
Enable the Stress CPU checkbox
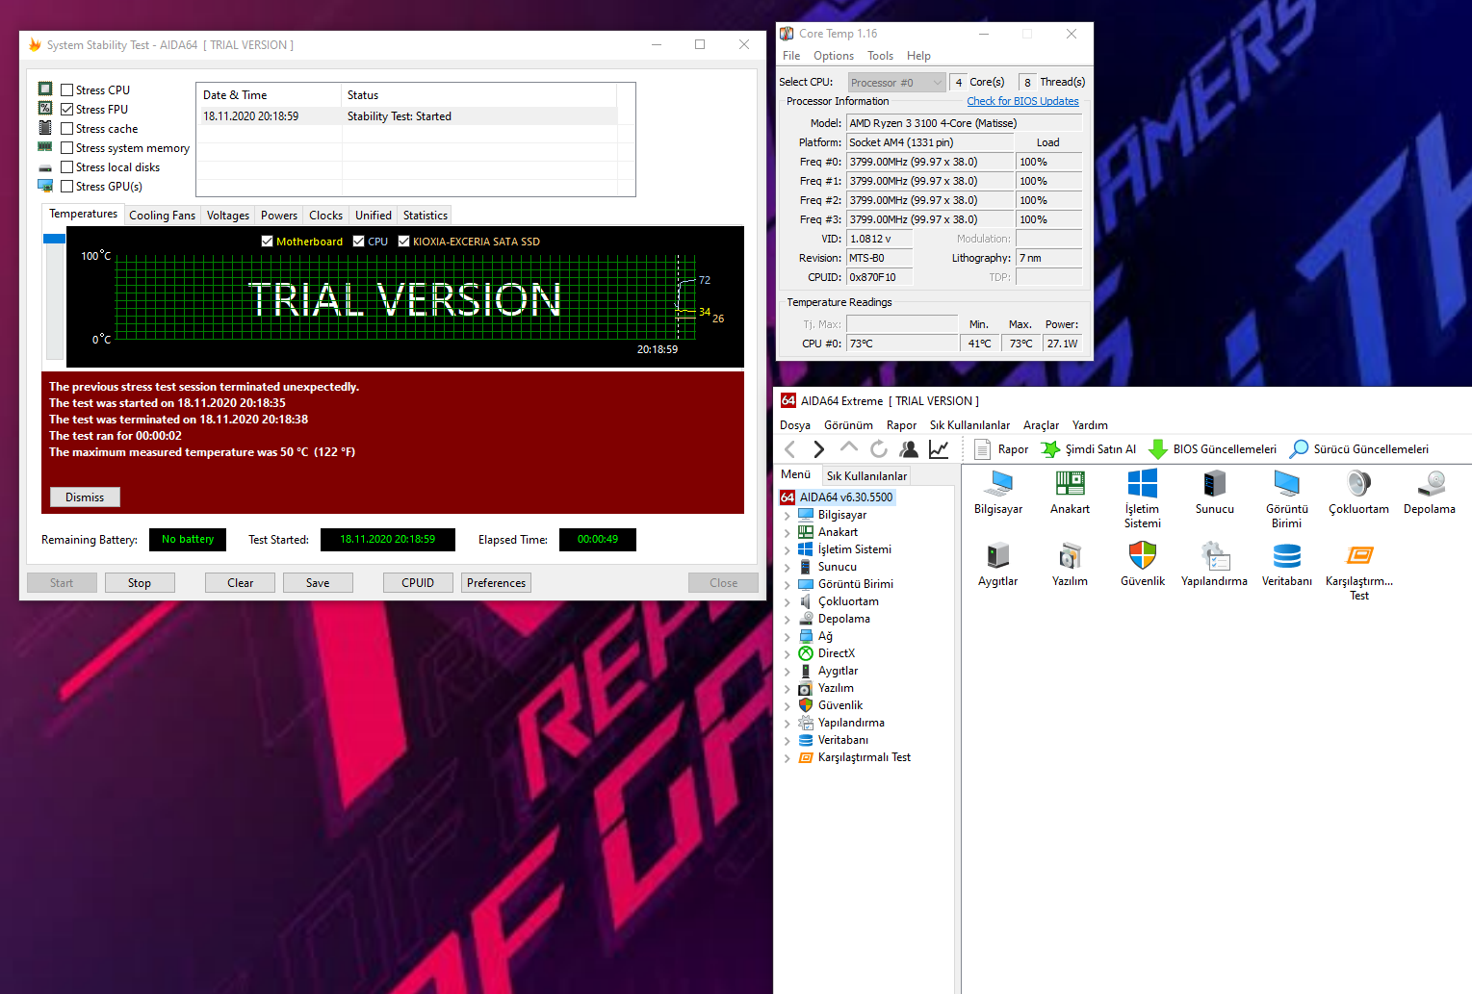67,90
